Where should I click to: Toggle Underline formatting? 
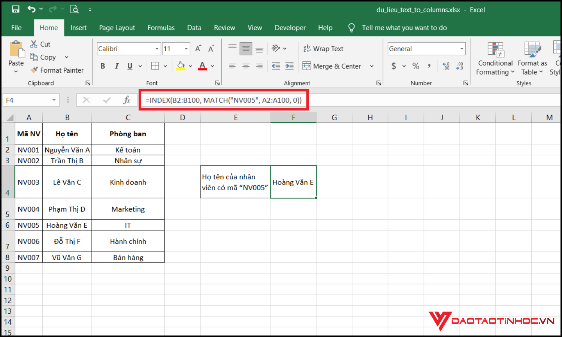(x=130, y=66)
